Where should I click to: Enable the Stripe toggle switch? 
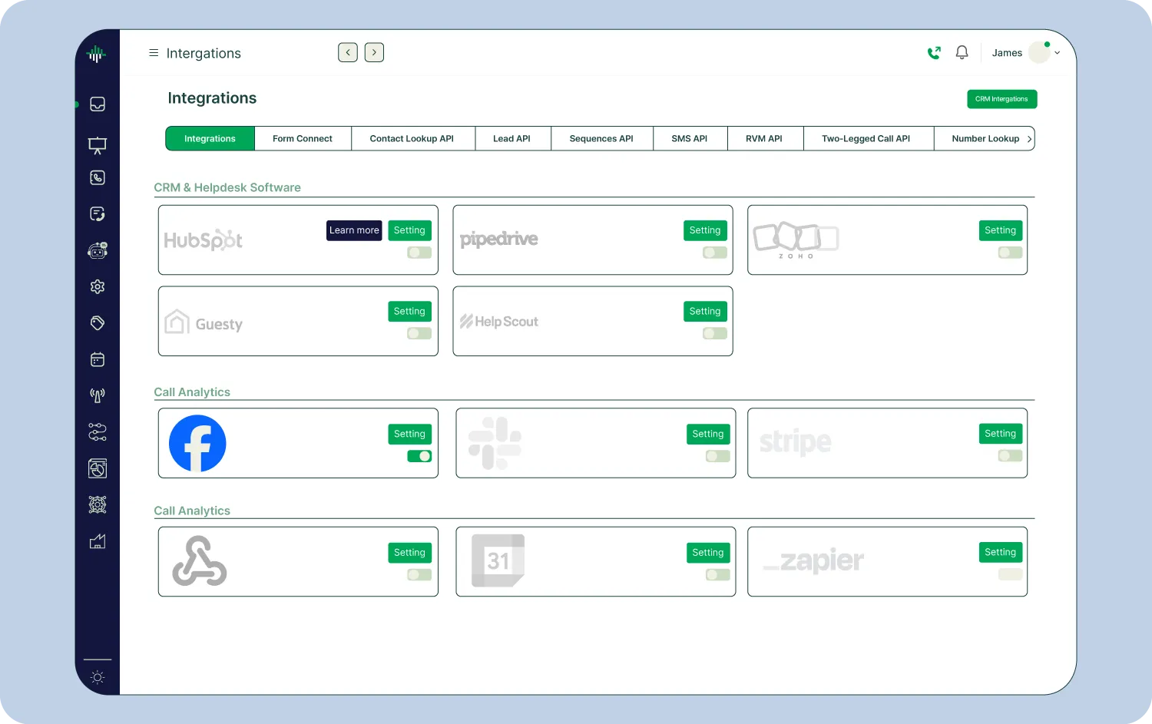pos(1010,456)
